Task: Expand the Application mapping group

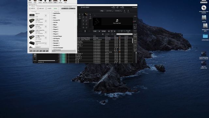Action: 53,13
